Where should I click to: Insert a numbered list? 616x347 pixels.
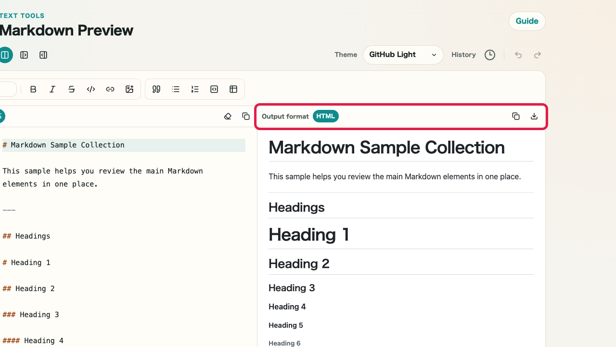click(195, 89)
